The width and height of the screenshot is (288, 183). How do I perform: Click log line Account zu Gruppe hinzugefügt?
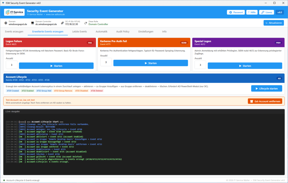41,142
